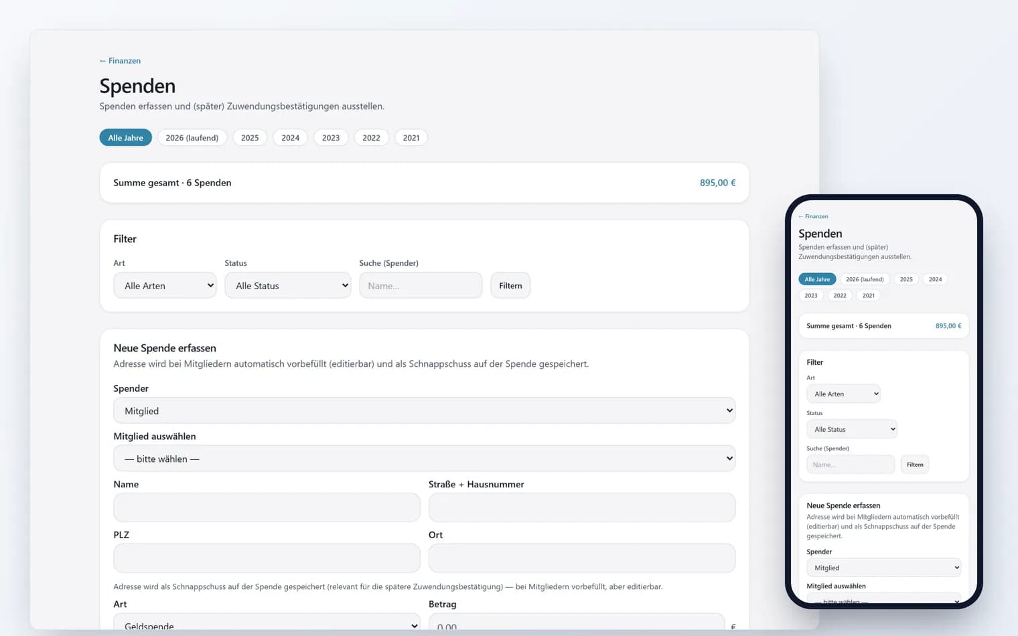The width and height of the screenshot is (1018, 636).
Task: Open the desktop Alle Arten dropdown
Action: [165, 285]
